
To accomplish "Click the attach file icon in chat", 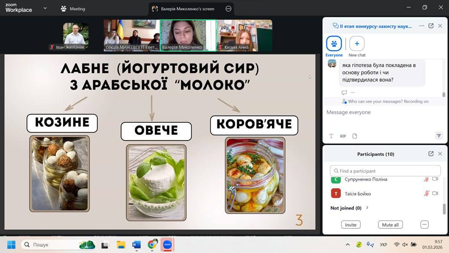I will click(355, 136).
